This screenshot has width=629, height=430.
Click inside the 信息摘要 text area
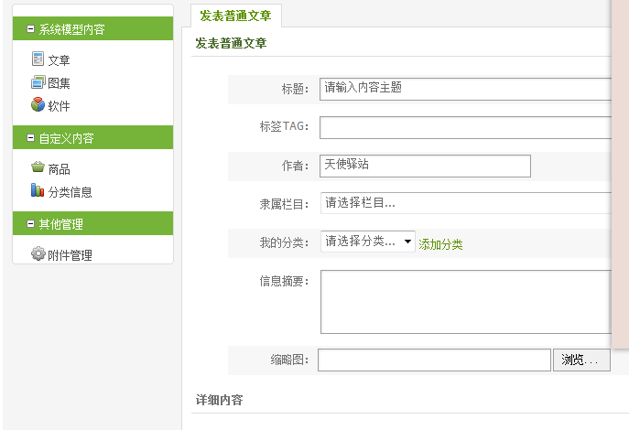465,301
